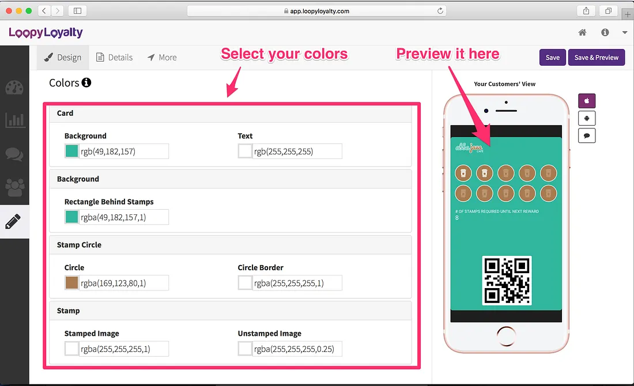
Task: Click the abbajava logo on card preview
Action: (469, 147)
